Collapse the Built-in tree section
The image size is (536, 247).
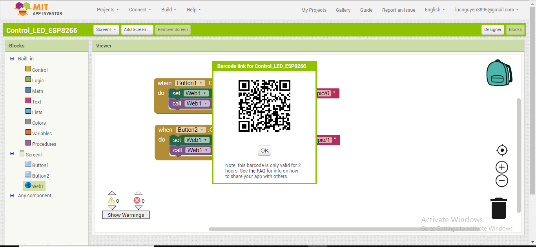click(12, 59)
